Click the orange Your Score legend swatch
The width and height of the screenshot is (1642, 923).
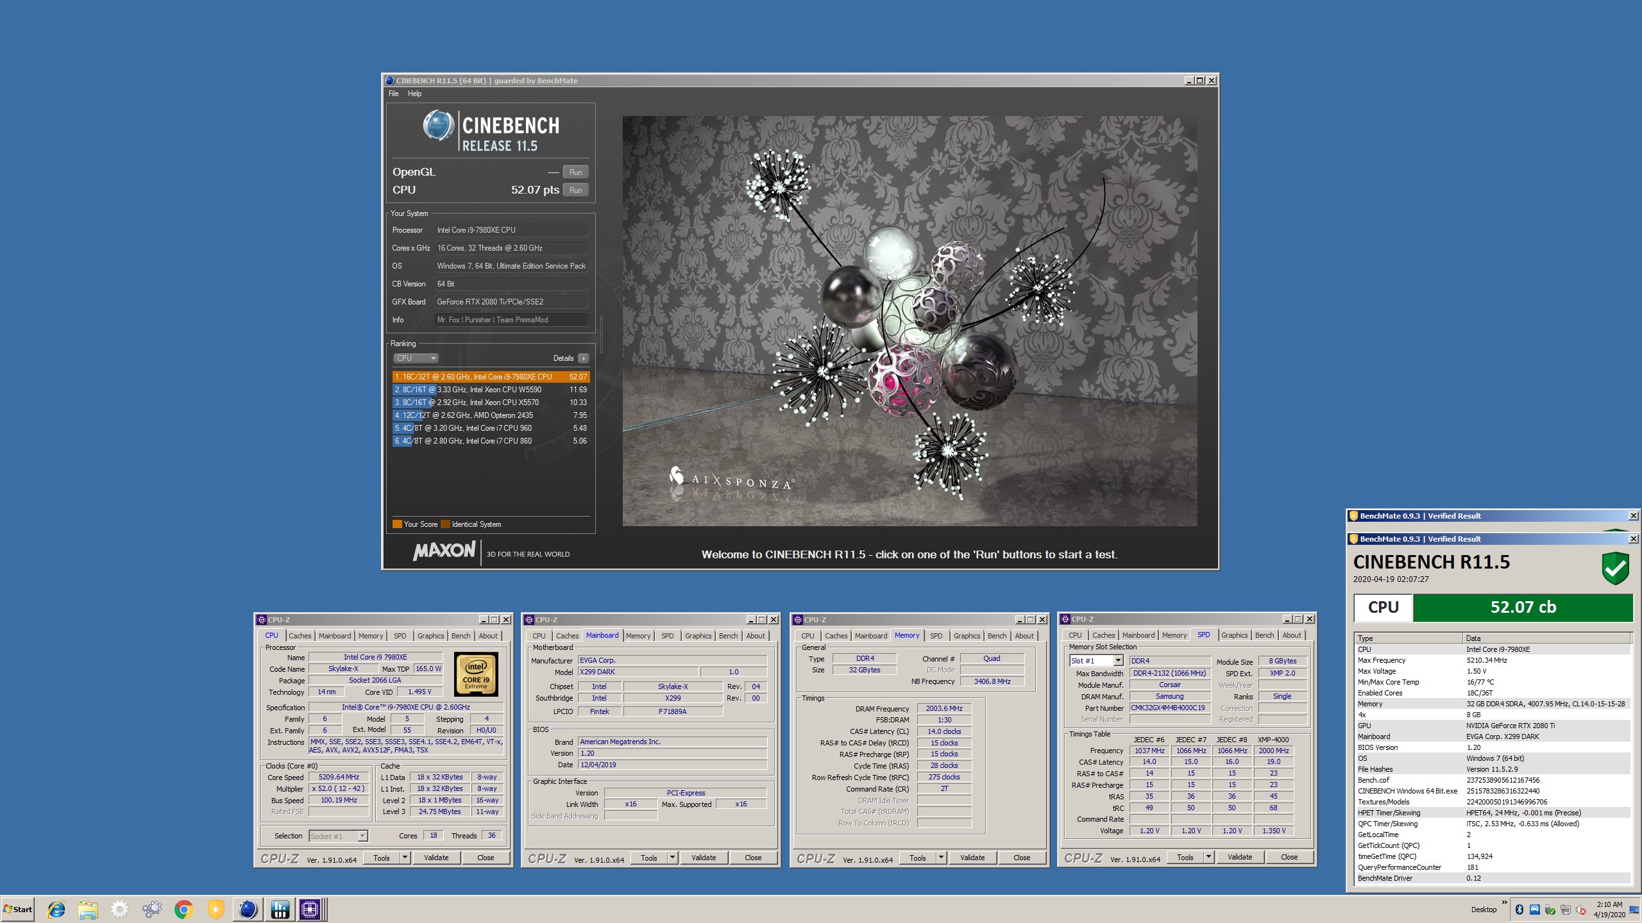tap(397, 524)
